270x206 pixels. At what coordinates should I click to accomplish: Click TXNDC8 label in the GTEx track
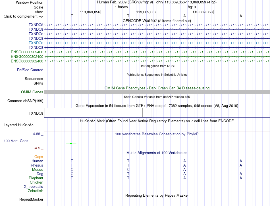36,113
